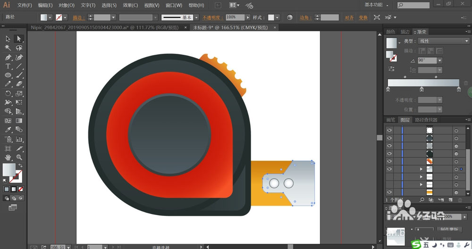Click Reverse Gradient icon in gradient panel
Image resolution: width=472 pixels, height=249 pixels.
click(x=391, y=69)
